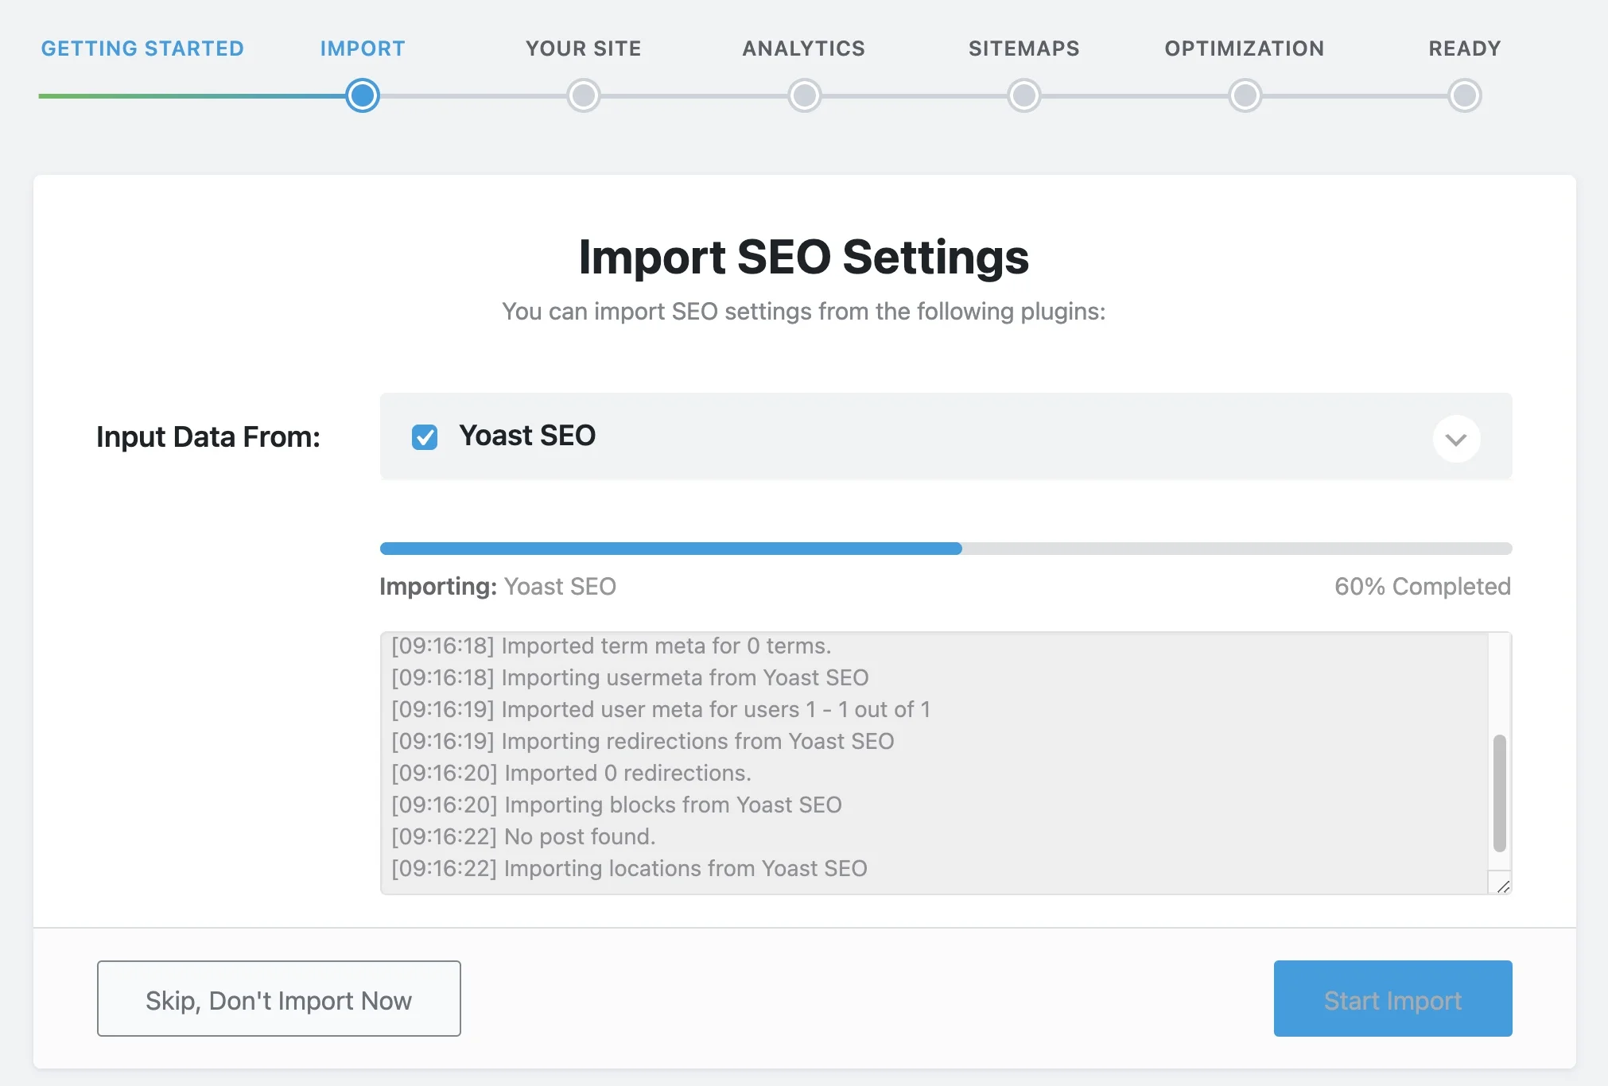
Task: Open the Your Site step label
Action: pyautogui.click(x=584, y=48)
